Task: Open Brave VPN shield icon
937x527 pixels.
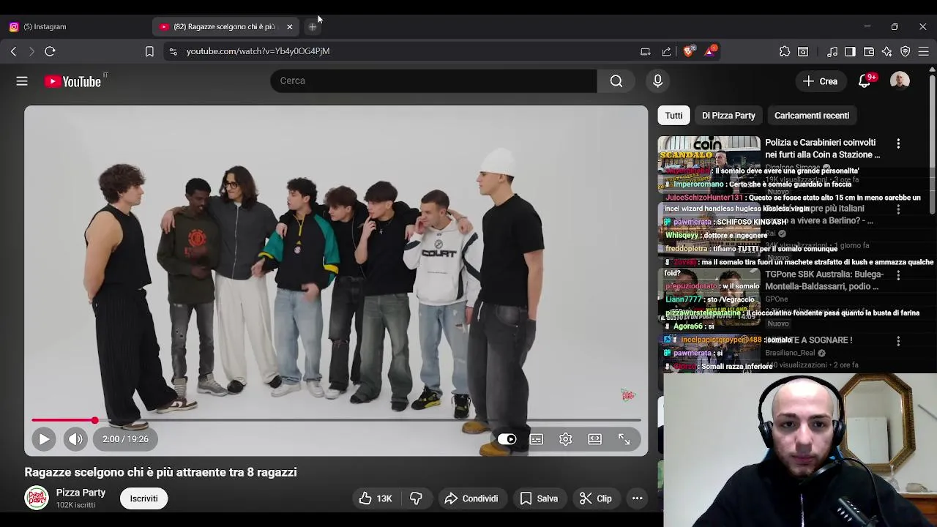Action: click(x=906, y=51)
